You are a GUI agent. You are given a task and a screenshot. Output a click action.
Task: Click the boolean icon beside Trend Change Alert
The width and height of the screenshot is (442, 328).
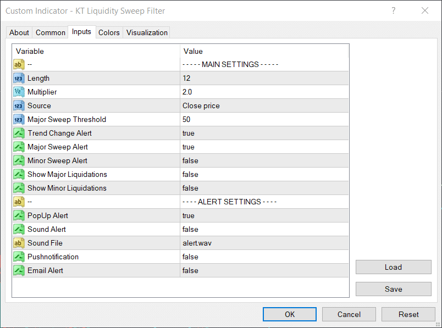(x=19, y=134)
